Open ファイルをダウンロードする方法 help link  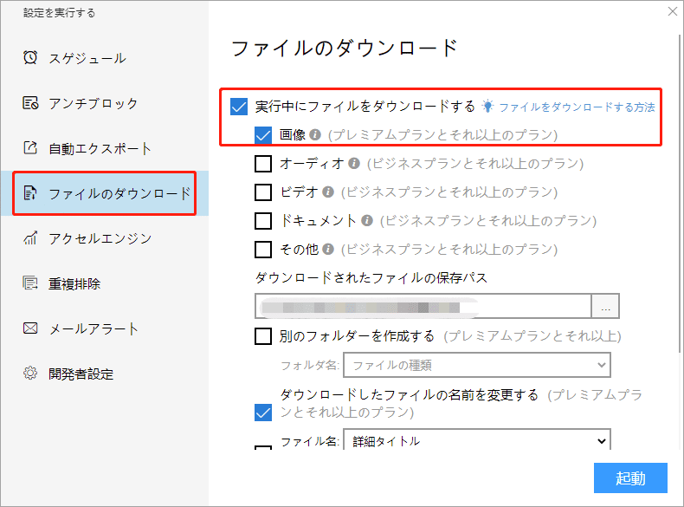(576, 107)
